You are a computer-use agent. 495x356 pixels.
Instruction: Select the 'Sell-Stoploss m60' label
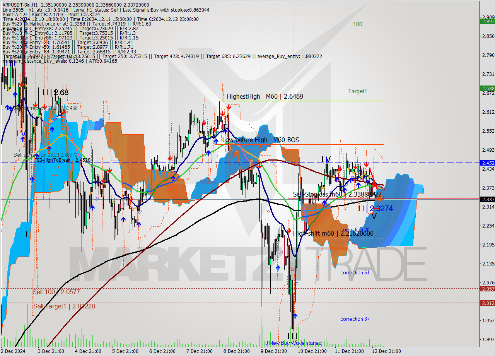(337, 195)
